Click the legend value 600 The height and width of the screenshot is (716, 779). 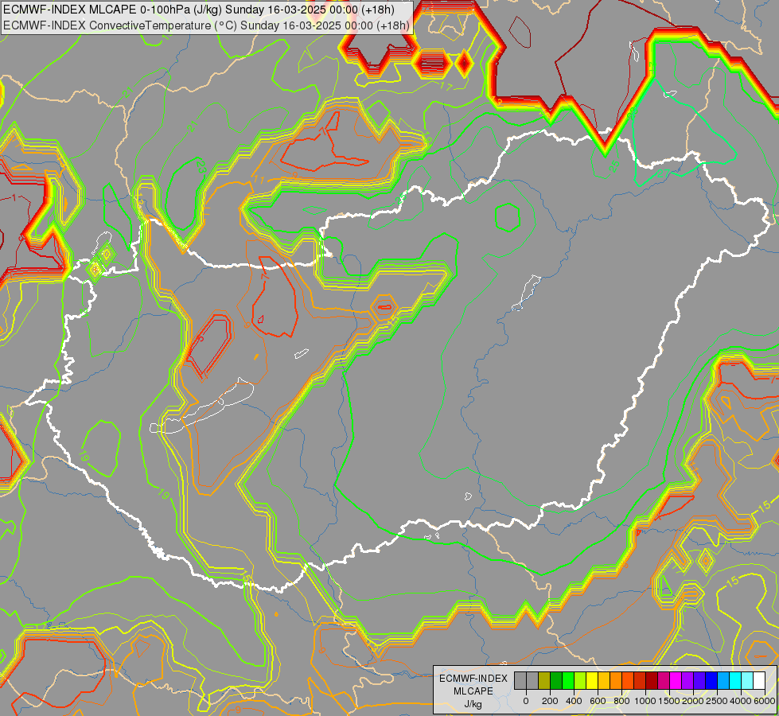click(x=598, y=701)
